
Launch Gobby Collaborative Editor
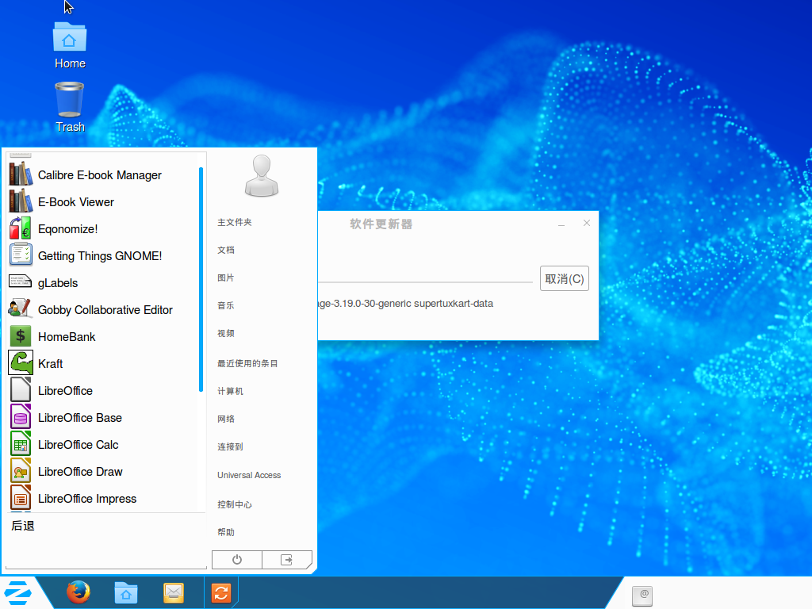105,310
